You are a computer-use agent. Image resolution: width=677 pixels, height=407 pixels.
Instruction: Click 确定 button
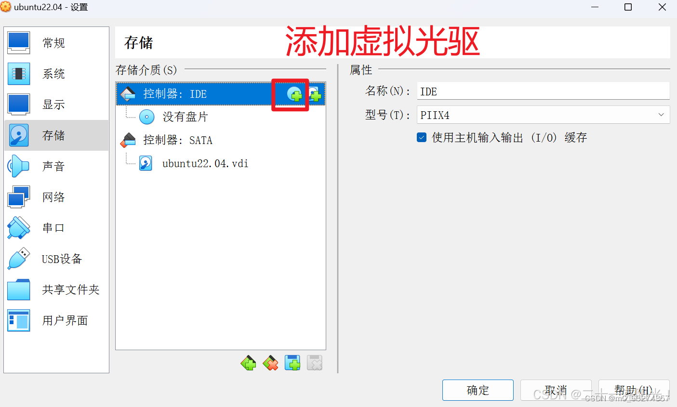pyautogui.click(x=478, y=390)
